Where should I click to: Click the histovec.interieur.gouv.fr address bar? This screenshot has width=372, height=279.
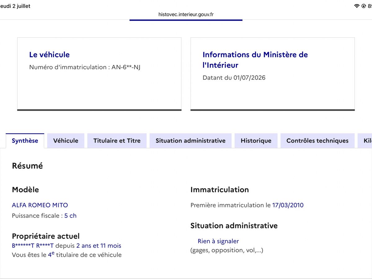(186, 14)
